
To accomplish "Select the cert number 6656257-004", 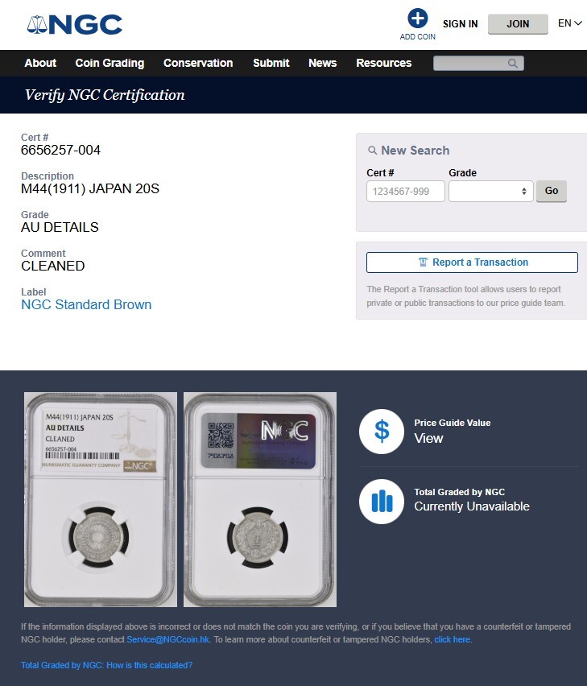I will [61, 150].
